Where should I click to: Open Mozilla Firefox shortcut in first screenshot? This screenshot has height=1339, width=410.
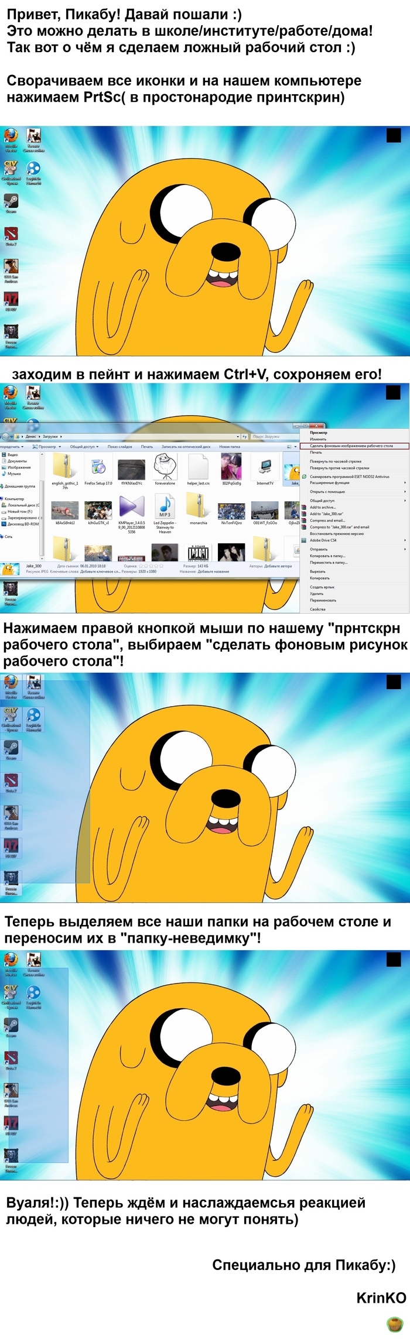click(11, 141)
